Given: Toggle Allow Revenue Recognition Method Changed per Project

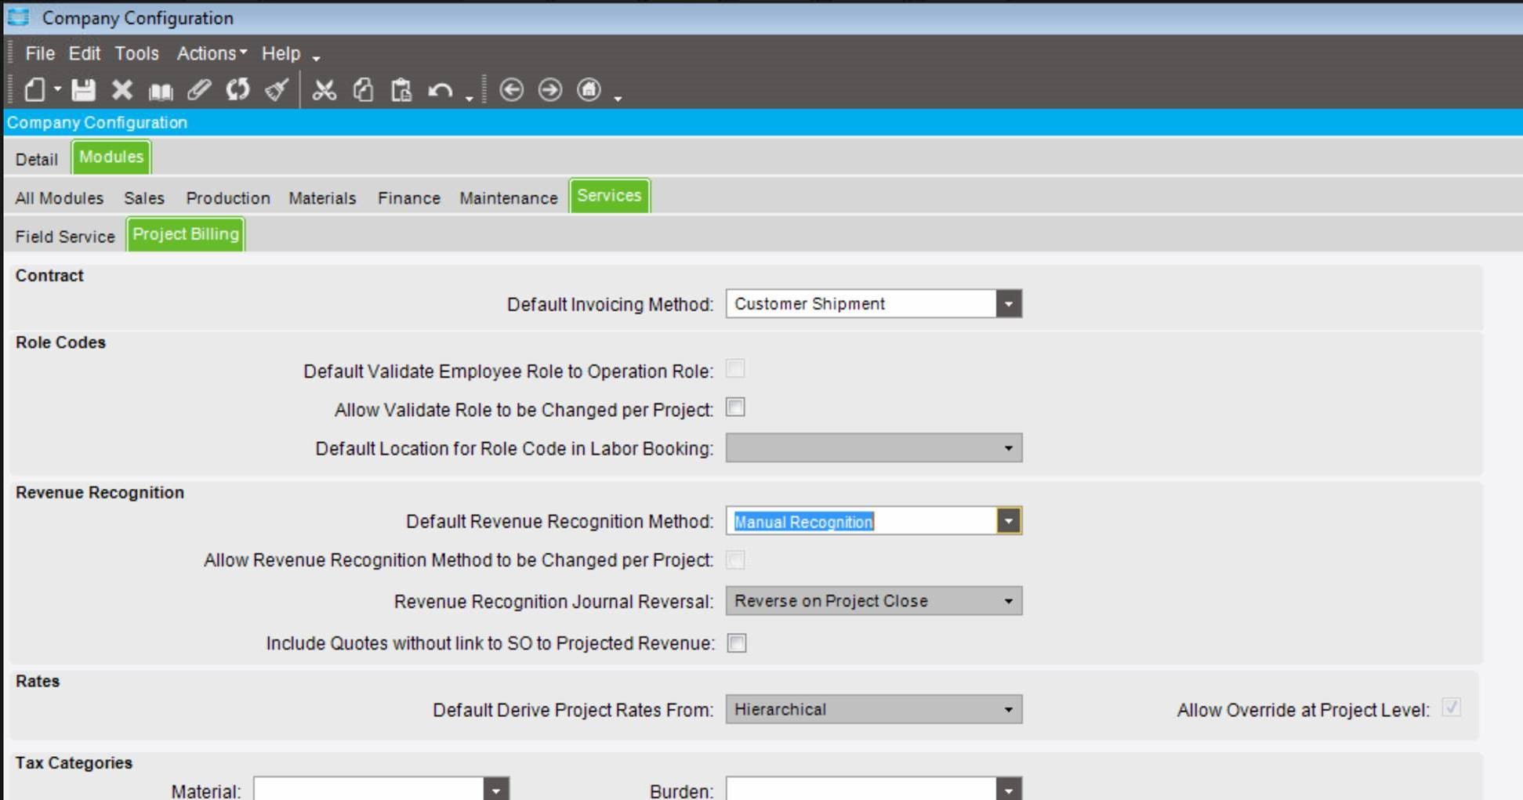Looking at the screenshot, I should [735, 559].
